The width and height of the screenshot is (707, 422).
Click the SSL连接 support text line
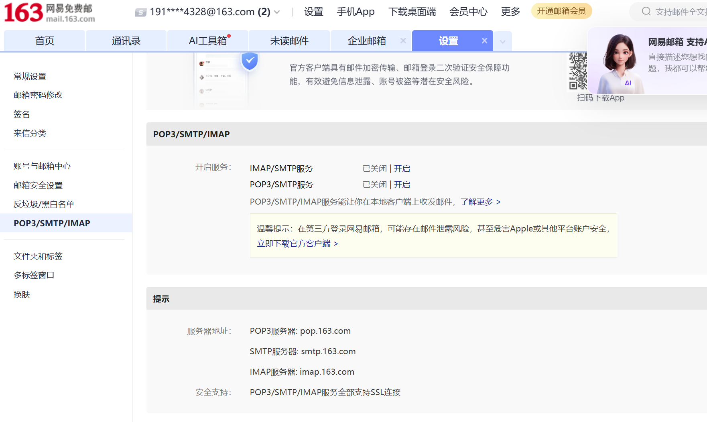click(x=325, y=392)
